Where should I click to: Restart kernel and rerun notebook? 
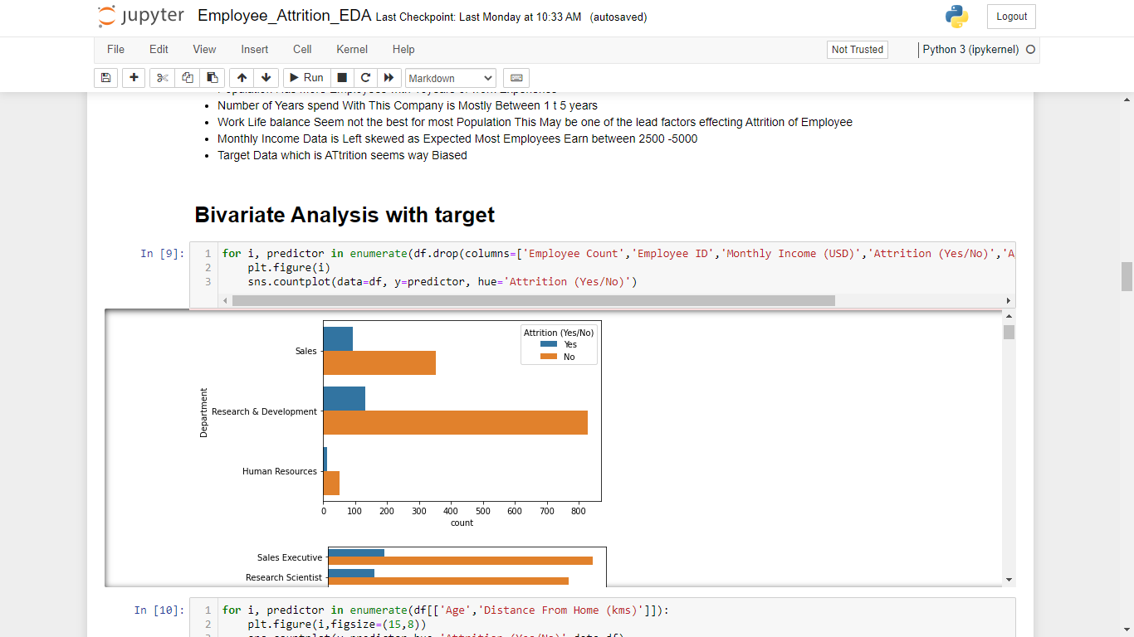[389, 77]
